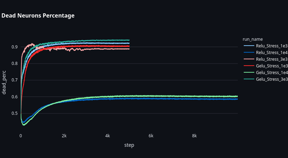This screenshot has height=158, width=288.
Task: Click the step x-axis title
Action: [x=129, y=145]
